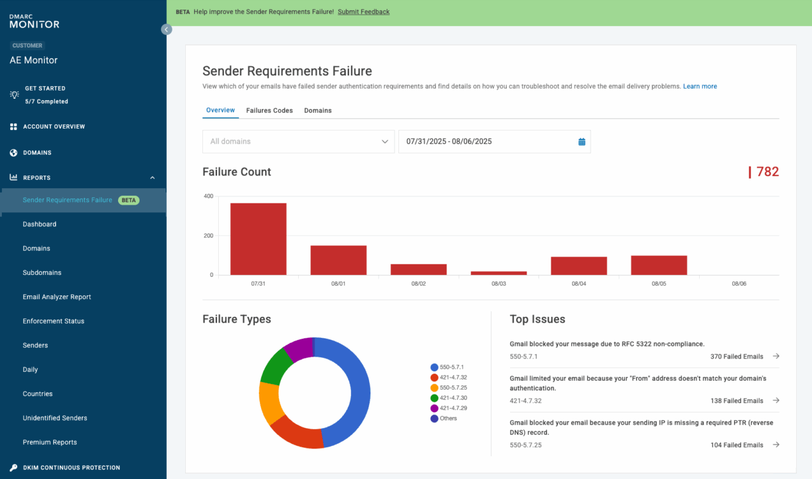Open Get Started via the lightbulb icon
Viewport: 812px width, 479px height.
point(13,94)
